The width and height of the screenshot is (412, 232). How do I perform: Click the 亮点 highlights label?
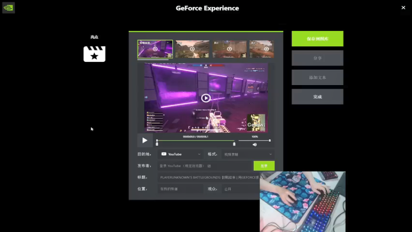(x=94, y=37)
